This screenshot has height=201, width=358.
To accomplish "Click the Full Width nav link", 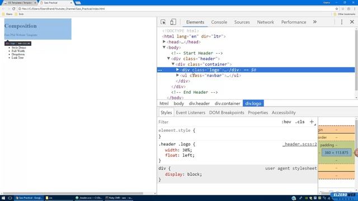I will [x=18, y=51].
